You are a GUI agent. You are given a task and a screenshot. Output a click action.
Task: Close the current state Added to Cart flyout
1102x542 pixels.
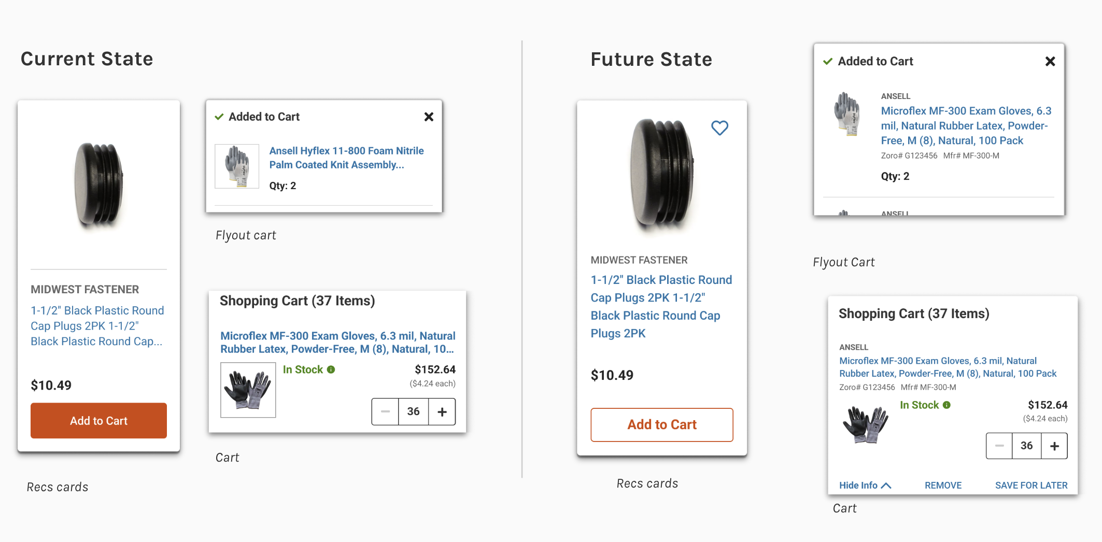click(x=429, y=117)
